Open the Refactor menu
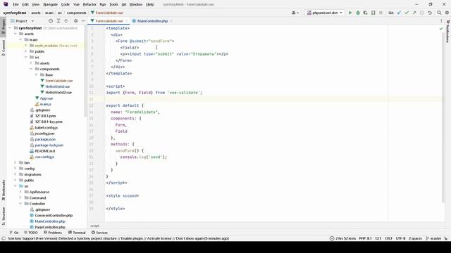Viewport: 451px width, 253px height. pos(89,4)
